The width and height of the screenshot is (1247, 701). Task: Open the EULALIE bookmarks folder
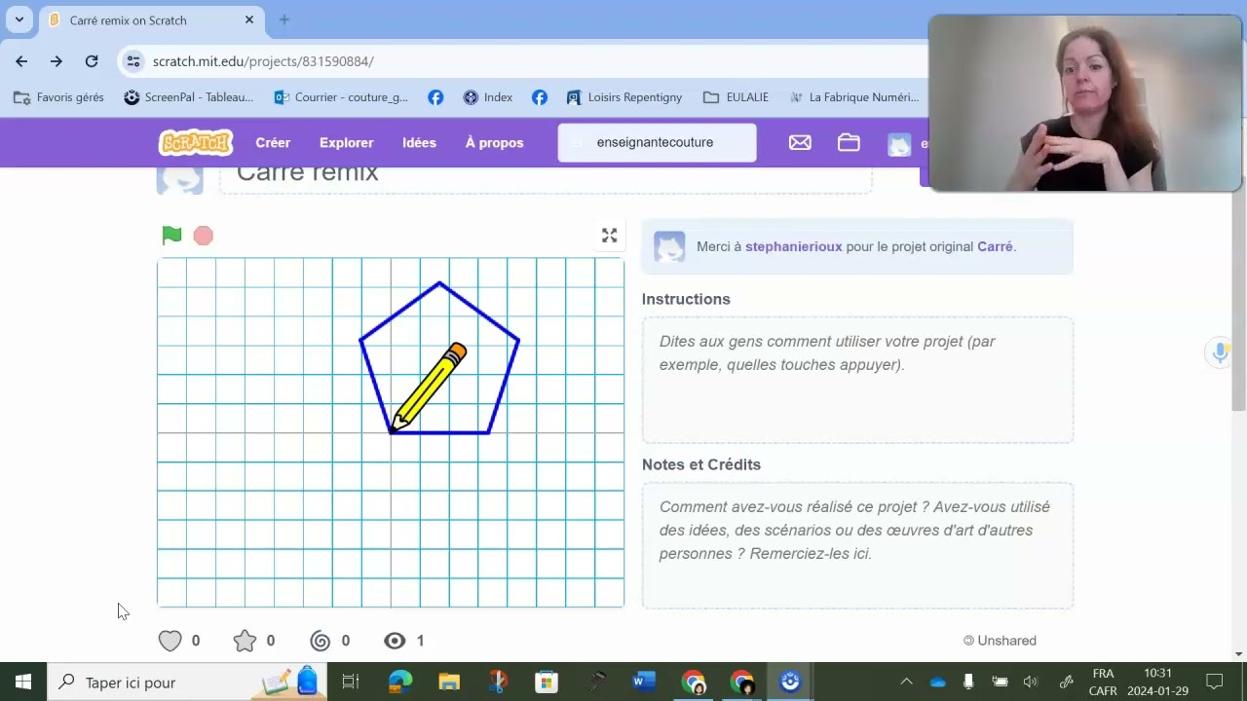(737, 97)
